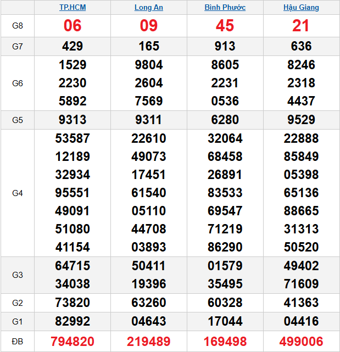Select the ĐB row label

tap(18, 342)
